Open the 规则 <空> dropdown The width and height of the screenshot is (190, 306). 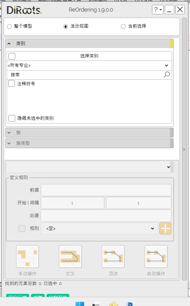(100, 229)
